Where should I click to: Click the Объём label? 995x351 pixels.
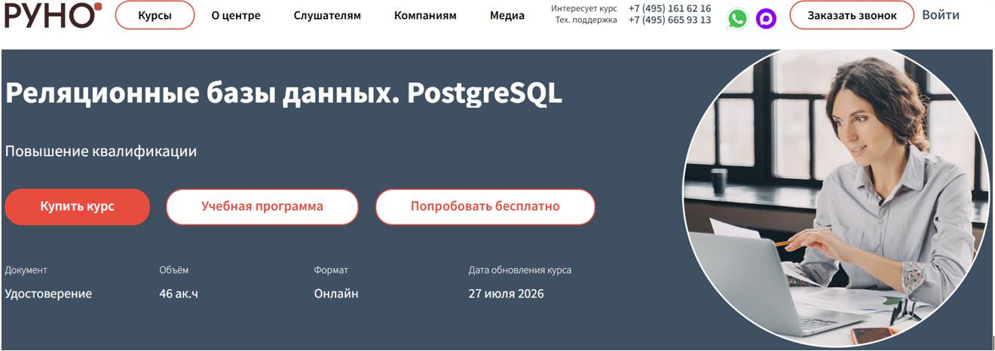tap(174, 270)
